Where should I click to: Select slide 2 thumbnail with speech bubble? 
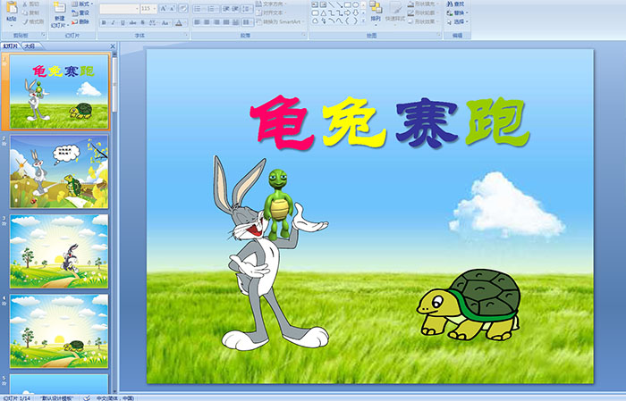click(59, 171)
